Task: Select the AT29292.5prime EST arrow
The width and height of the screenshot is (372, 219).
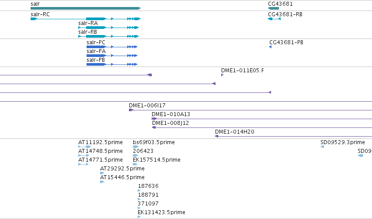Action: (102, 173)
